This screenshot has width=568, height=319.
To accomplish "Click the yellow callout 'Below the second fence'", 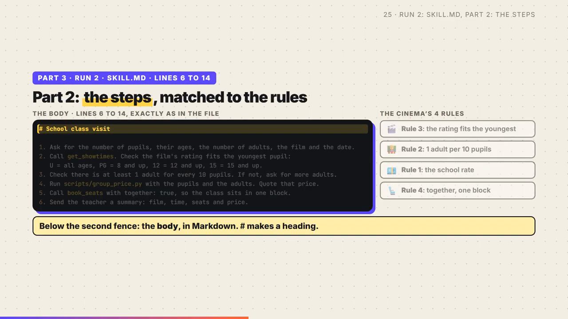I will (284, 226).
